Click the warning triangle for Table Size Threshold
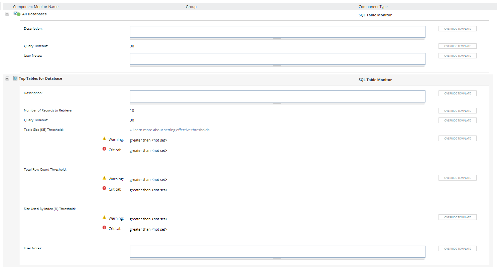The height and width of the screenshot is (267, 497). click(x=104, y=138)
